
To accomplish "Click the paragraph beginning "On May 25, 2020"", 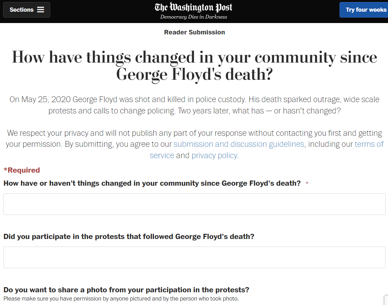I will tap(195, 105).
